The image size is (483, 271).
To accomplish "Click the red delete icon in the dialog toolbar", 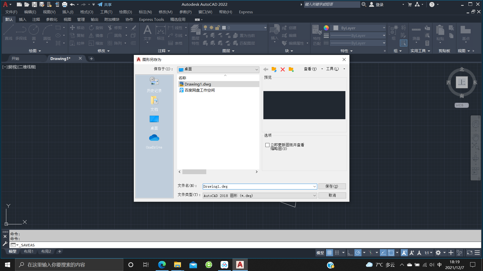I will (x=283, y=69).
